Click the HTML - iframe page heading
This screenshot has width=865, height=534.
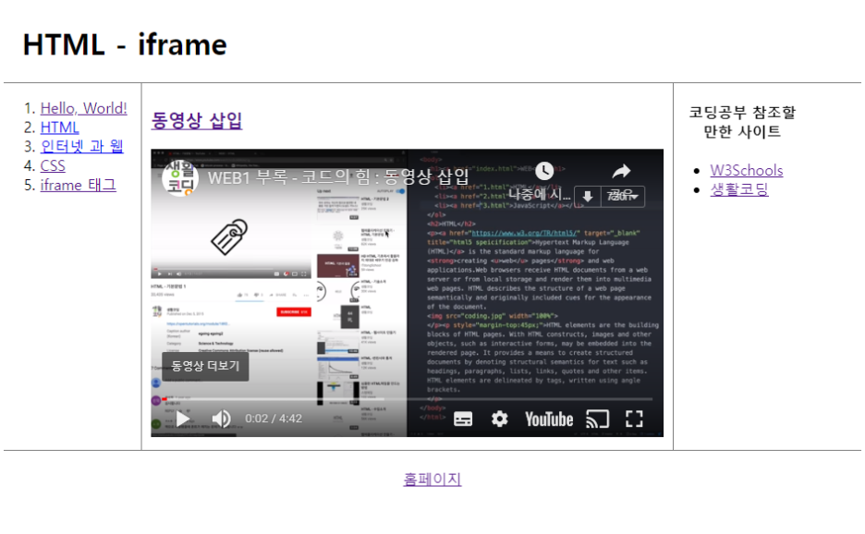click(125, 44)
